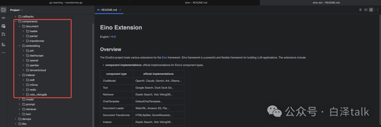This screenshot has height=127, width=381.
Task: Open the Project view dropdown
Action: coord(16,10)
